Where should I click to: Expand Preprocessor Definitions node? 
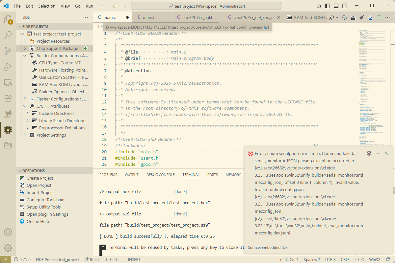(x=27, y=128)
